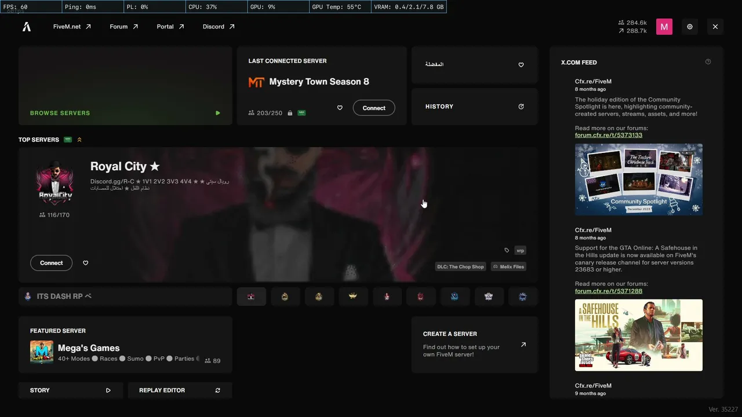Viewport: 742px width, 417px height.
Task: Open settings via the gear icon
Action: click(x=690, y=27)
